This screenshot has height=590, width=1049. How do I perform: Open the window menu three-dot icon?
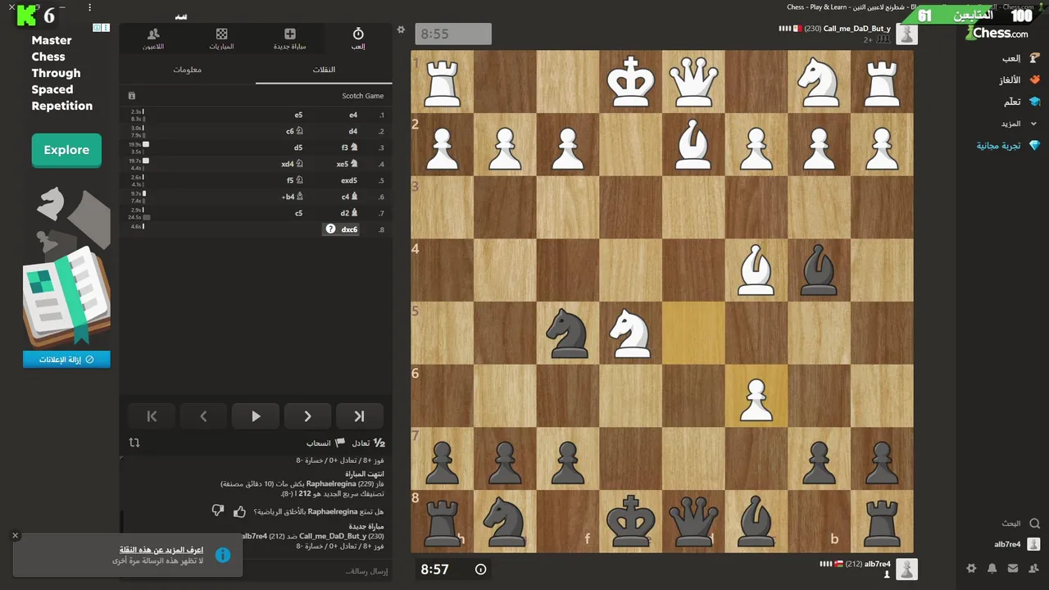89,7
